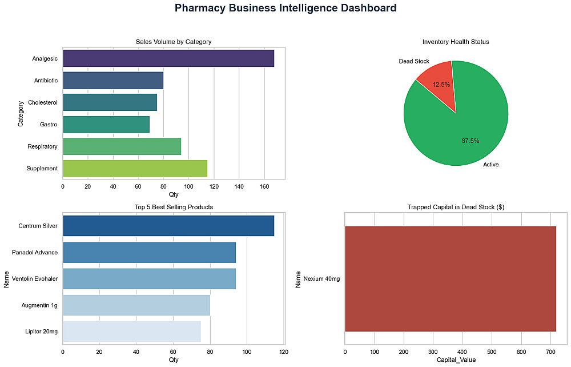The height and width of the screenshot is (367, 571).
Task: Click the Centrum Silver bar
Action: 168,226
